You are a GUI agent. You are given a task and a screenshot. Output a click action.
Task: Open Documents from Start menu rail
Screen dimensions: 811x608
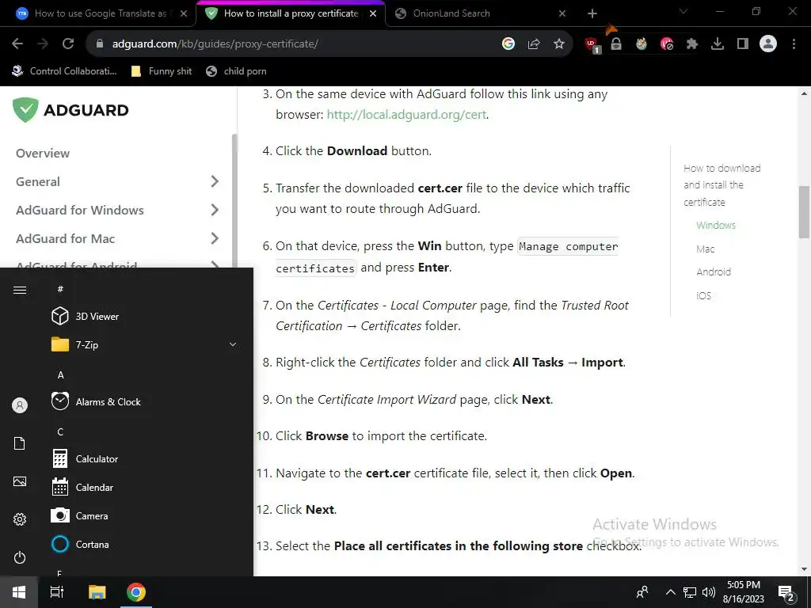tap(20, 443)
